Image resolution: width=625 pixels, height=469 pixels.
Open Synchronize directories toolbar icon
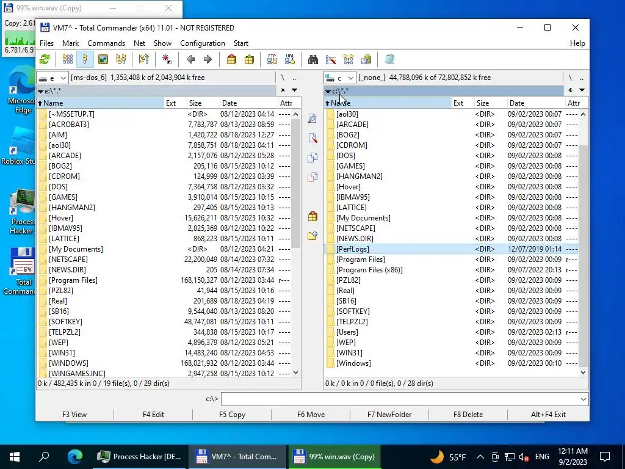[349, 59]
